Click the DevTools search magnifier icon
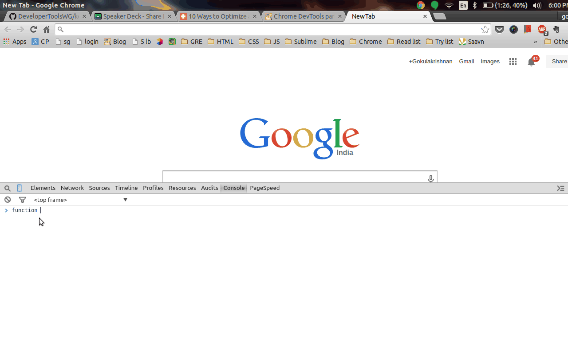 coord(8,188)
